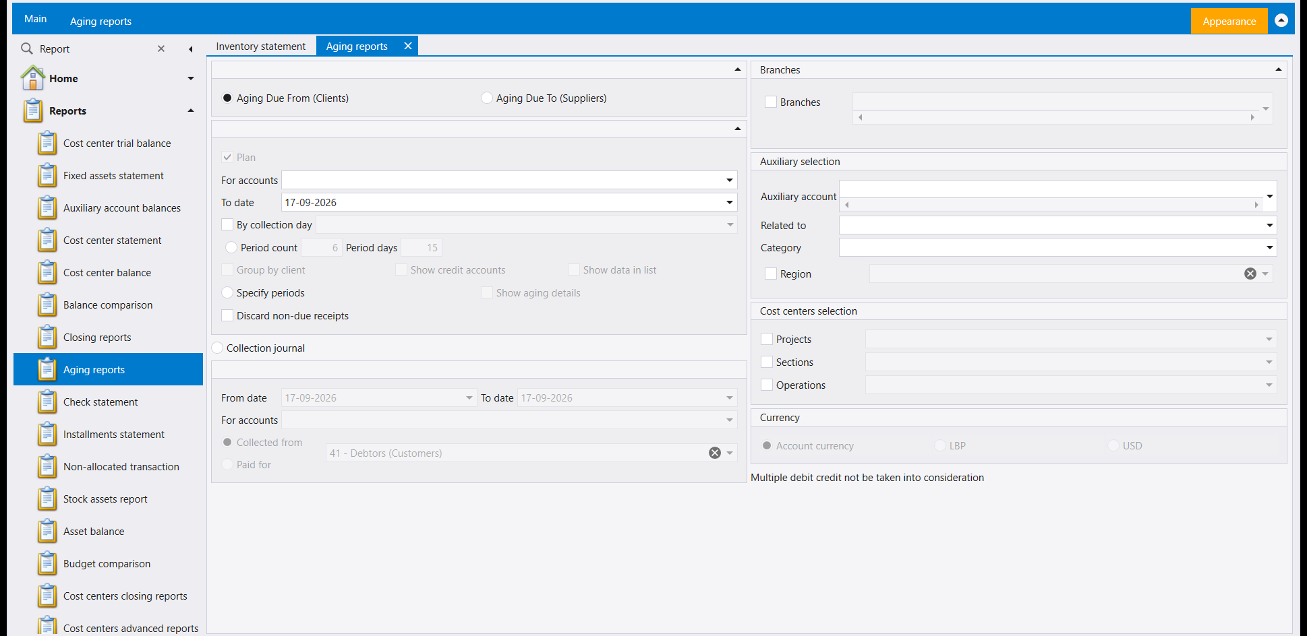Image resolution: width=1307 pixels, height=636 pixels.
Task: Open Balance comparison icon
Action: click(x=47, y=305)
